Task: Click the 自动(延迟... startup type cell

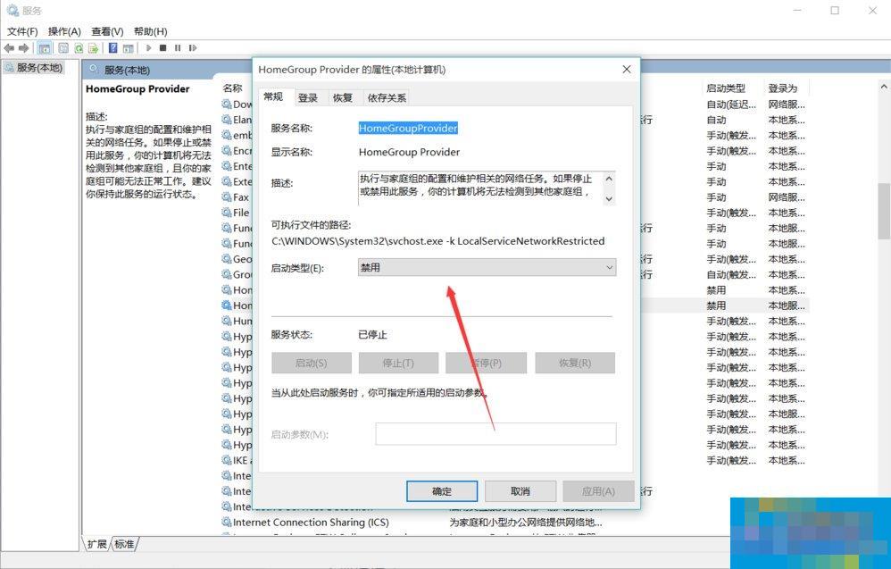Action: pos(731,104)
